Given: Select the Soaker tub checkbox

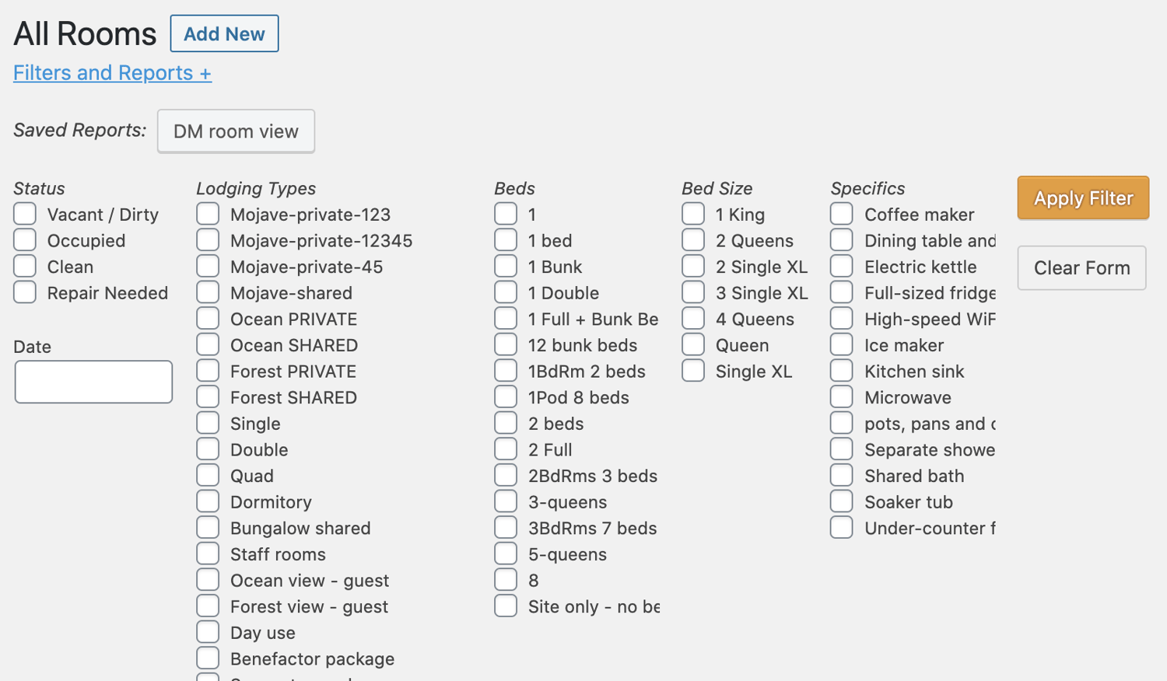Looking at the screenshot, I should [x=842, y=501].
